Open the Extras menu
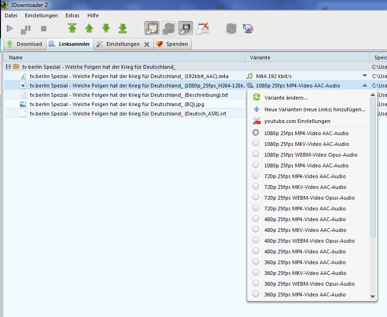Screen dimensions: 387x317 [x=72, y=15]
